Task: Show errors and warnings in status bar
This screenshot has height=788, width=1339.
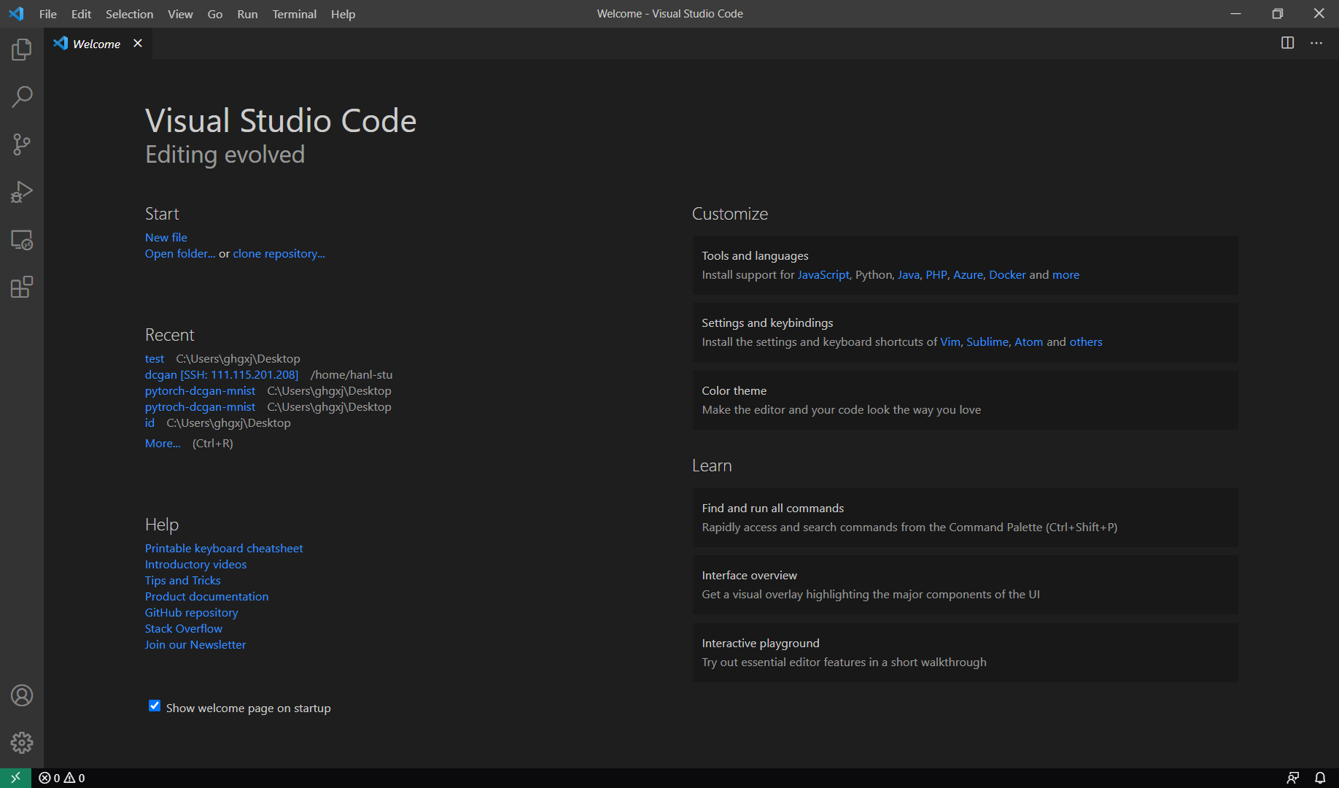Action: [62, 778]
